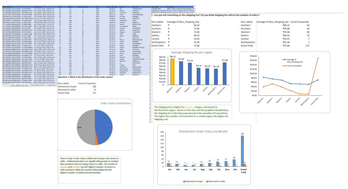The width and height of the screenshot is (348, 189).
Task: Click the "Average Shipping fee per region" chart title
Action: coord(192,52)
